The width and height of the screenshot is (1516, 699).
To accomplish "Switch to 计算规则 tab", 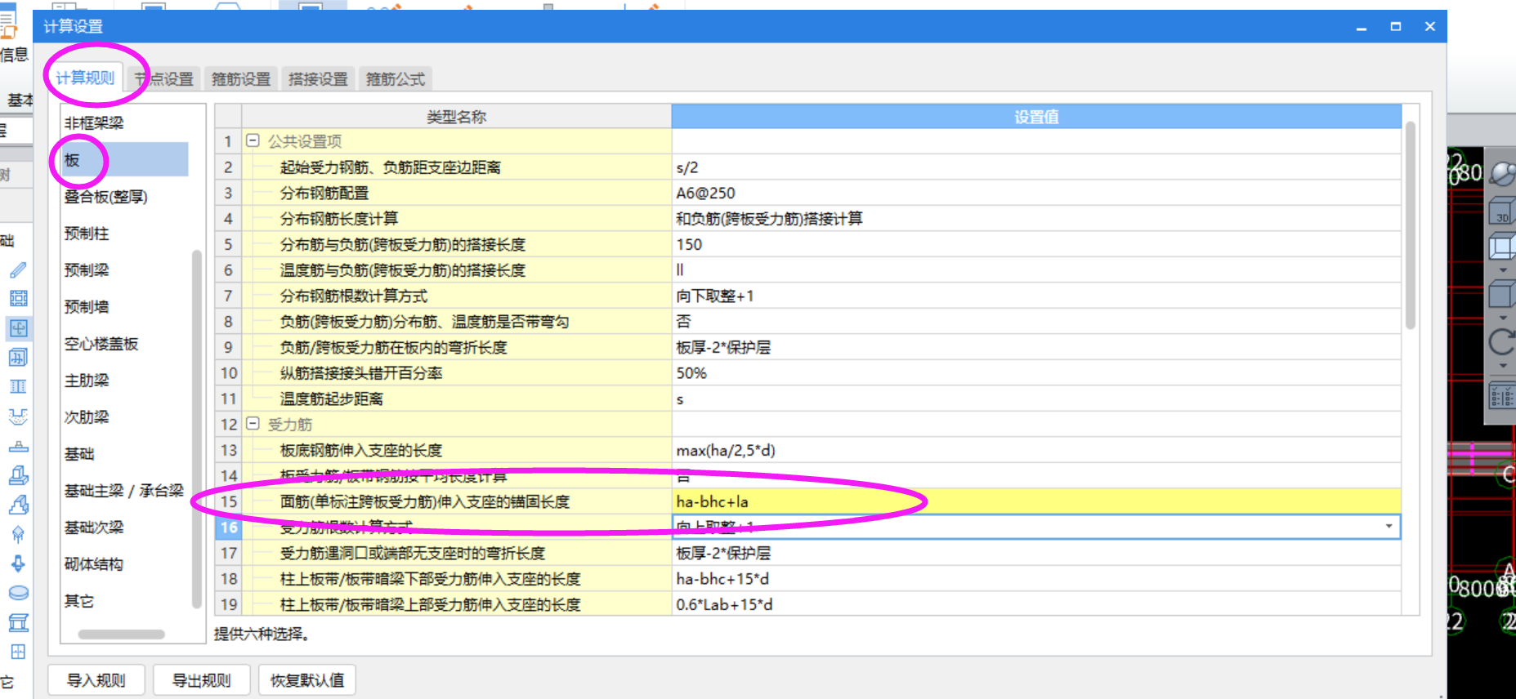I will pyautogui.click(x=85, y=78).
